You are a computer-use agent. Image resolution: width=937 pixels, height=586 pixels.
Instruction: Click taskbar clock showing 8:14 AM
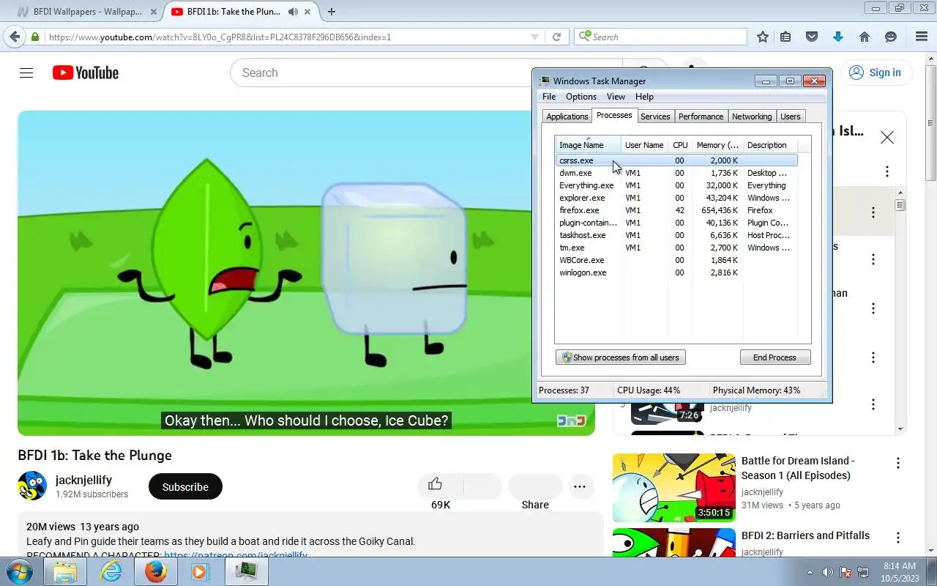(x=899, y=566)
